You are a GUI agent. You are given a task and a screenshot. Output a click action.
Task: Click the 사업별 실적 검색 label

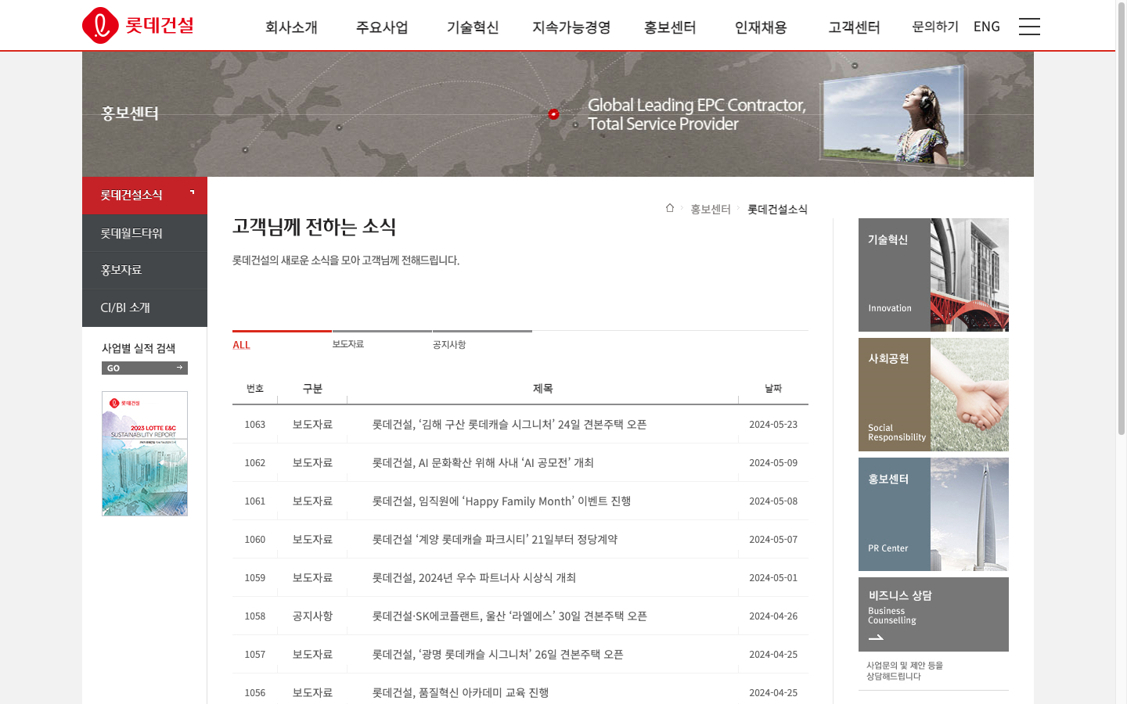pyautogui.click(x=139, y=348)
